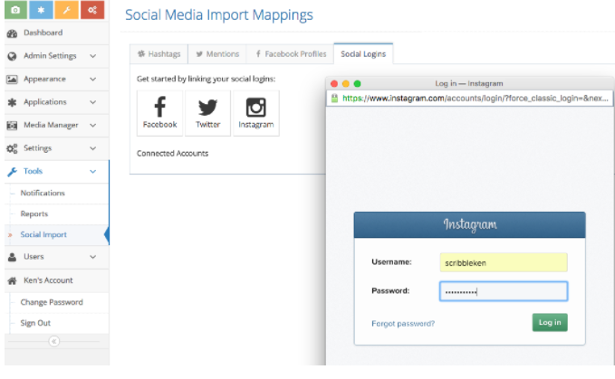Expand the Applications chevron
The image size is (615, 379).
(x=93, y=102)
